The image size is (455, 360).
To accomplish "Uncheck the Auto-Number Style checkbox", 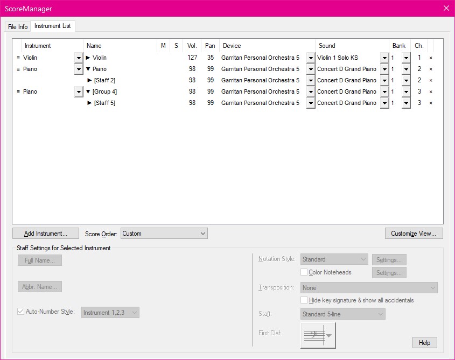I will [21, 312].
